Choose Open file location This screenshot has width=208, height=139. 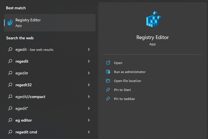pyautogui.click(x=128, y=81)
